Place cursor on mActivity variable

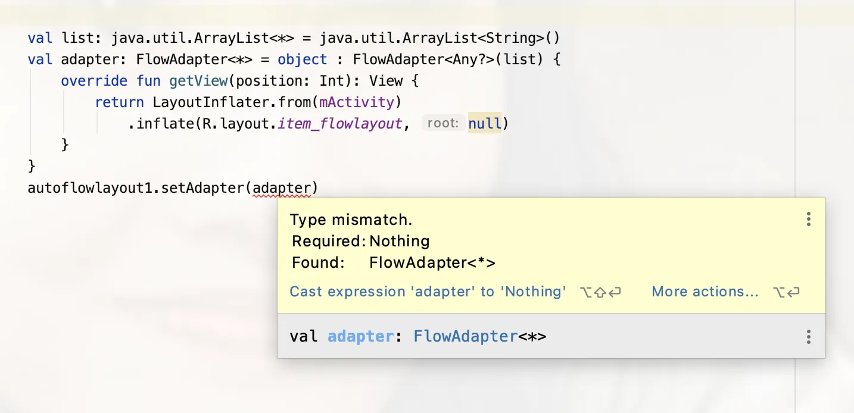(357, 102)
